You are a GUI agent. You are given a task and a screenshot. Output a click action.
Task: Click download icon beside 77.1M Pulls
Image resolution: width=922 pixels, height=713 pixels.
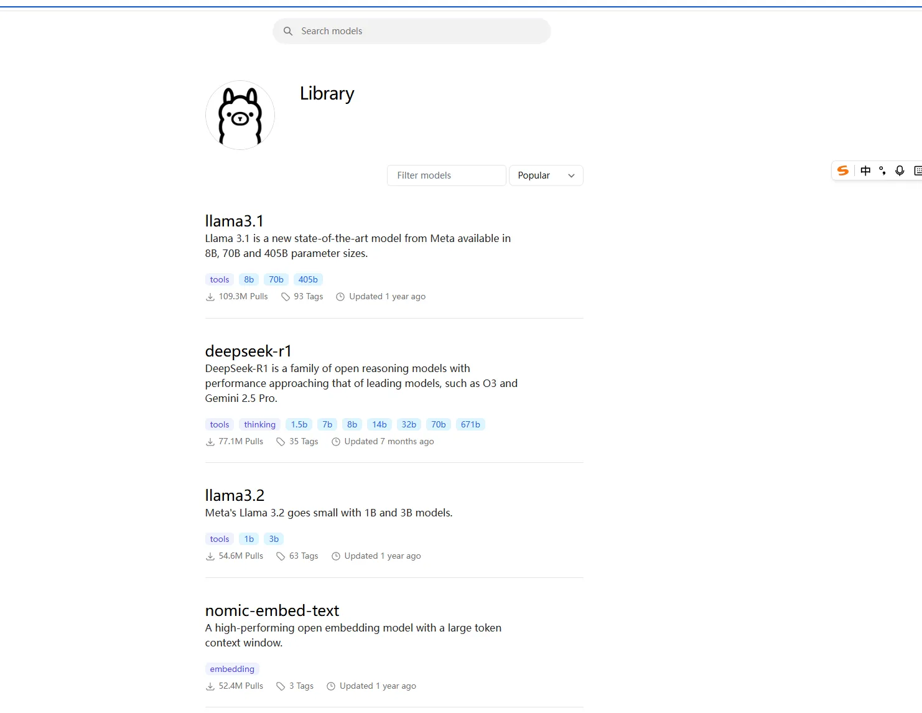[210, 442]
